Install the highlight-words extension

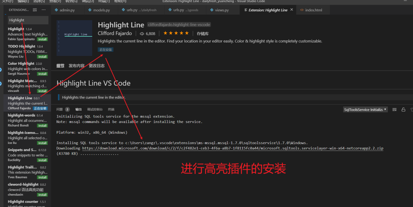(x=42, y=126)
